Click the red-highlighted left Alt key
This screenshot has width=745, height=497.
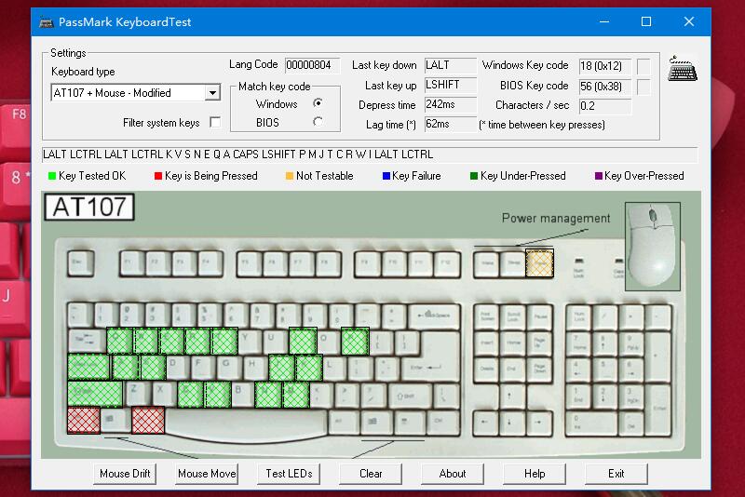coord(148,420)
